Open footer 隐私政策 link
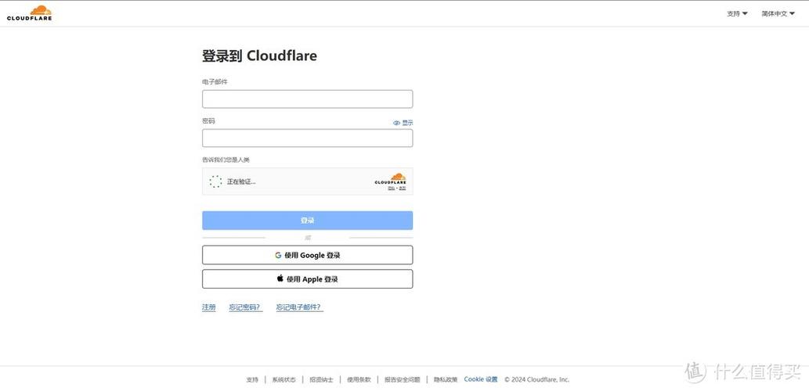The image size is (809, 391). [x=446, y=380]
